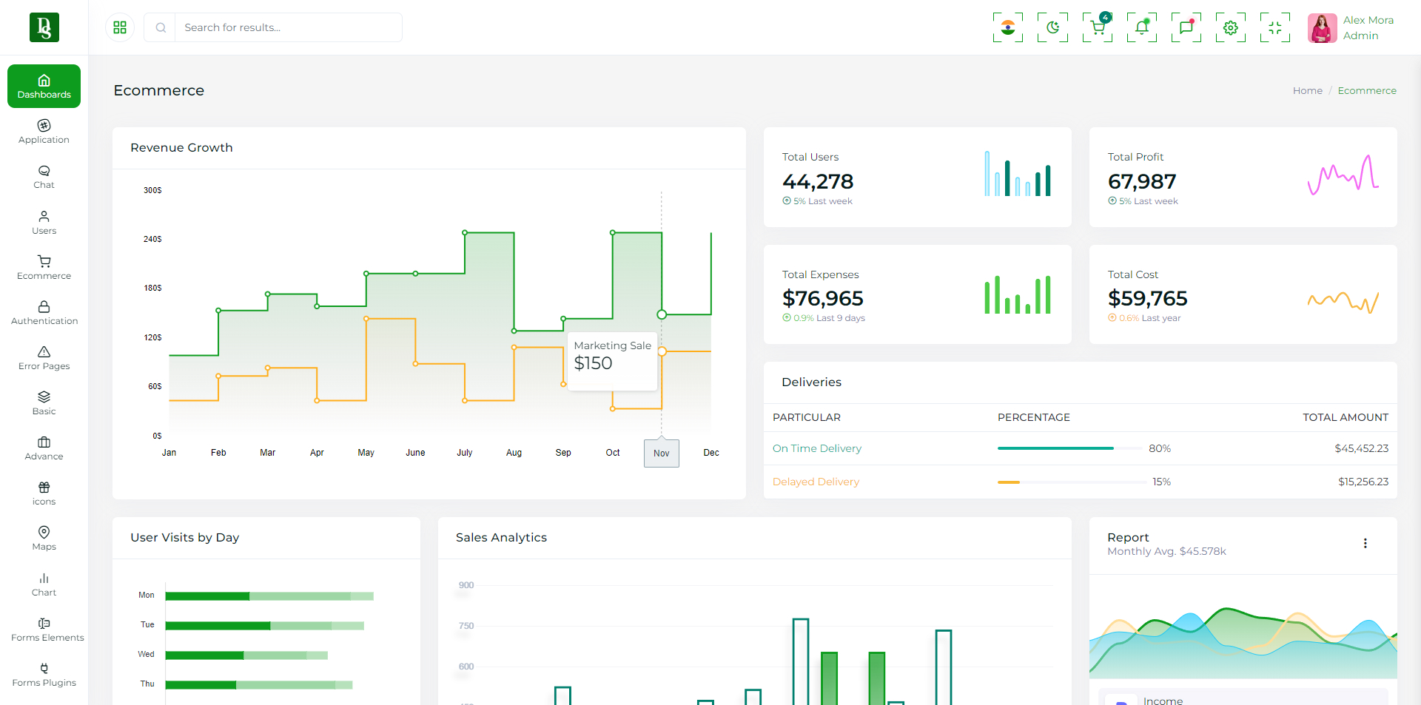Viewport: 1421px width, 705px height.
Task: Select the Nov marker on the Revenue chart
Action: coord(662,453)
